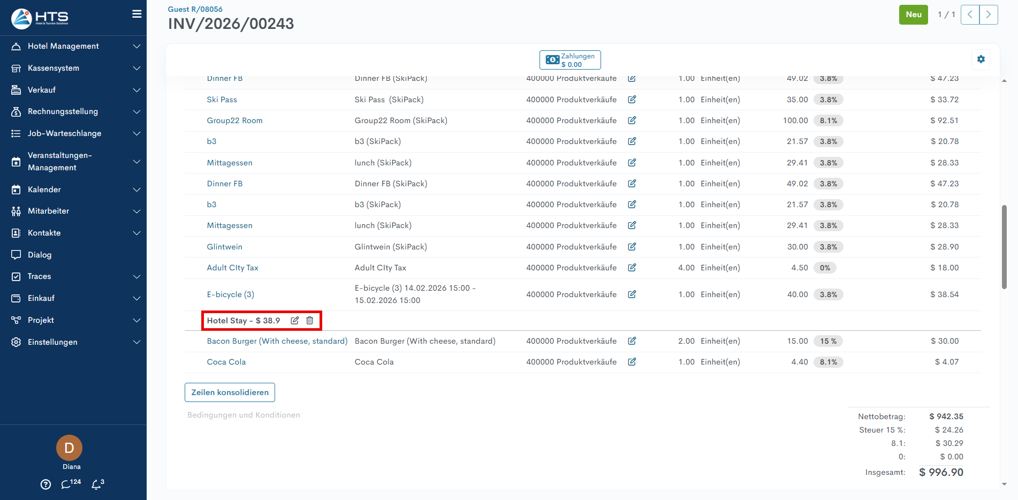This screenshot has width=1018, height=500.
Task: Open the Dialog menu item
Action: point(40,255)
